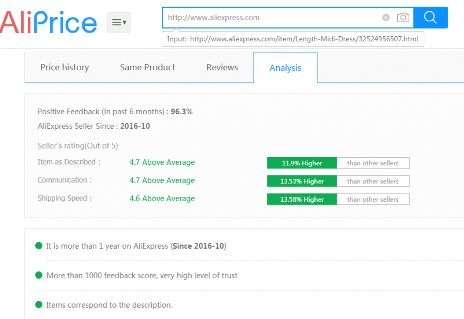
Task: Click the camera image search icon
Action: 403,18
